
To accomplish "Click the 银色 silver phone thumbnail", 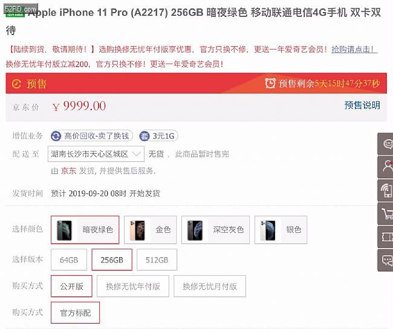I will tap(268, 230).
